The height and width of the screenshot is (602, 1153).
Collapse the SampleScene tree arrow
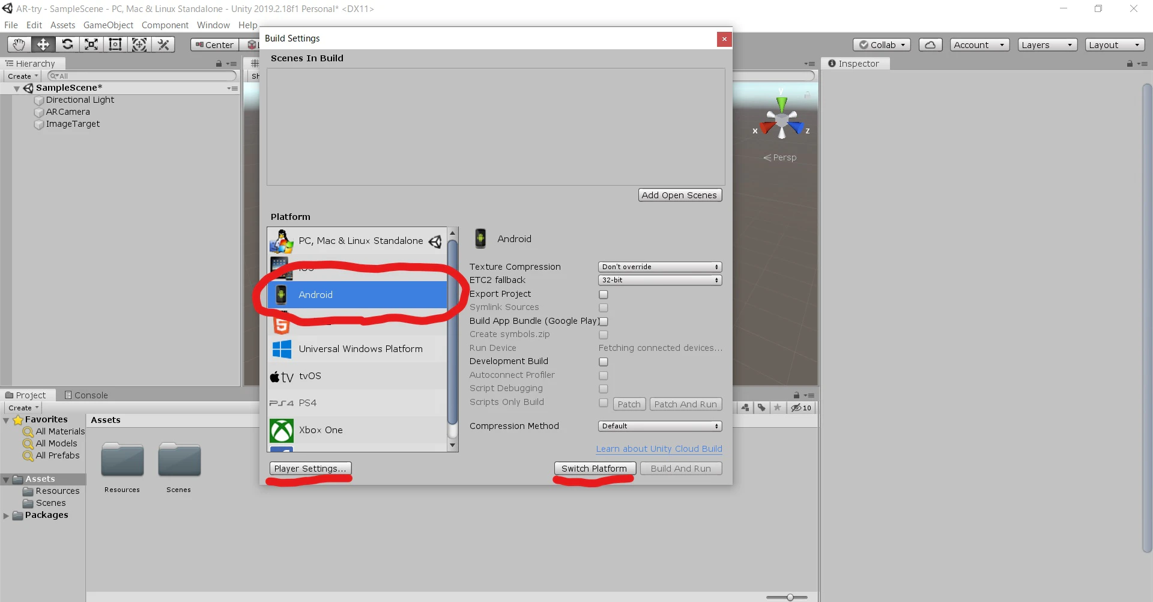click(16, 88)
